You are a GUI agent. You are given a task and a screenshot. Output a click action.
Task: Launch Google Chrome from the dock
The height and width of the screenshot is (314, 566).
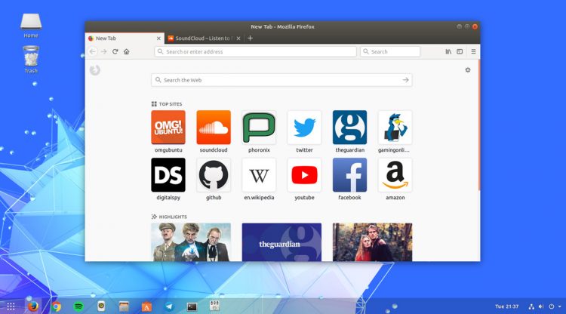click(x=56, y=306)
